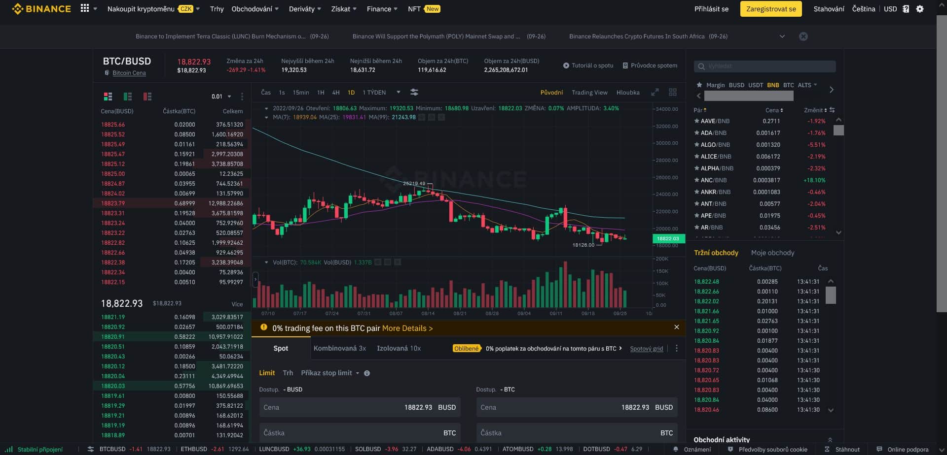
Task: Click the buy Cena price input
Action: [360, 407]
